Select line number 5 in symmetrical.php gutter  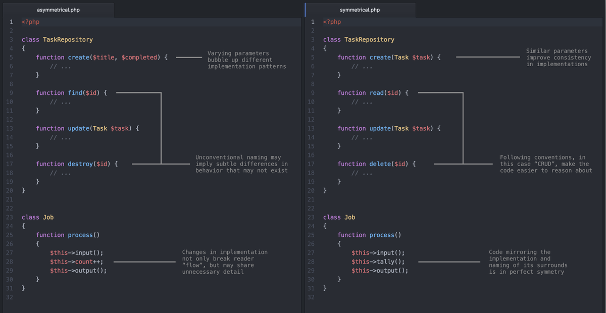[x=313, y=58]
